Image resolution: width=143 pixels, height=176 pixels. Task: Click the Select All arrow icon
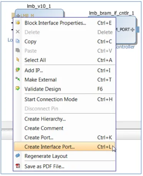tap(18, 59)
